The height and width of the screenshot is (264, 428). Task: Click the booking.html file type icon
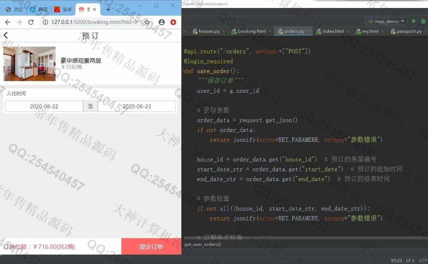coord(234,31)
